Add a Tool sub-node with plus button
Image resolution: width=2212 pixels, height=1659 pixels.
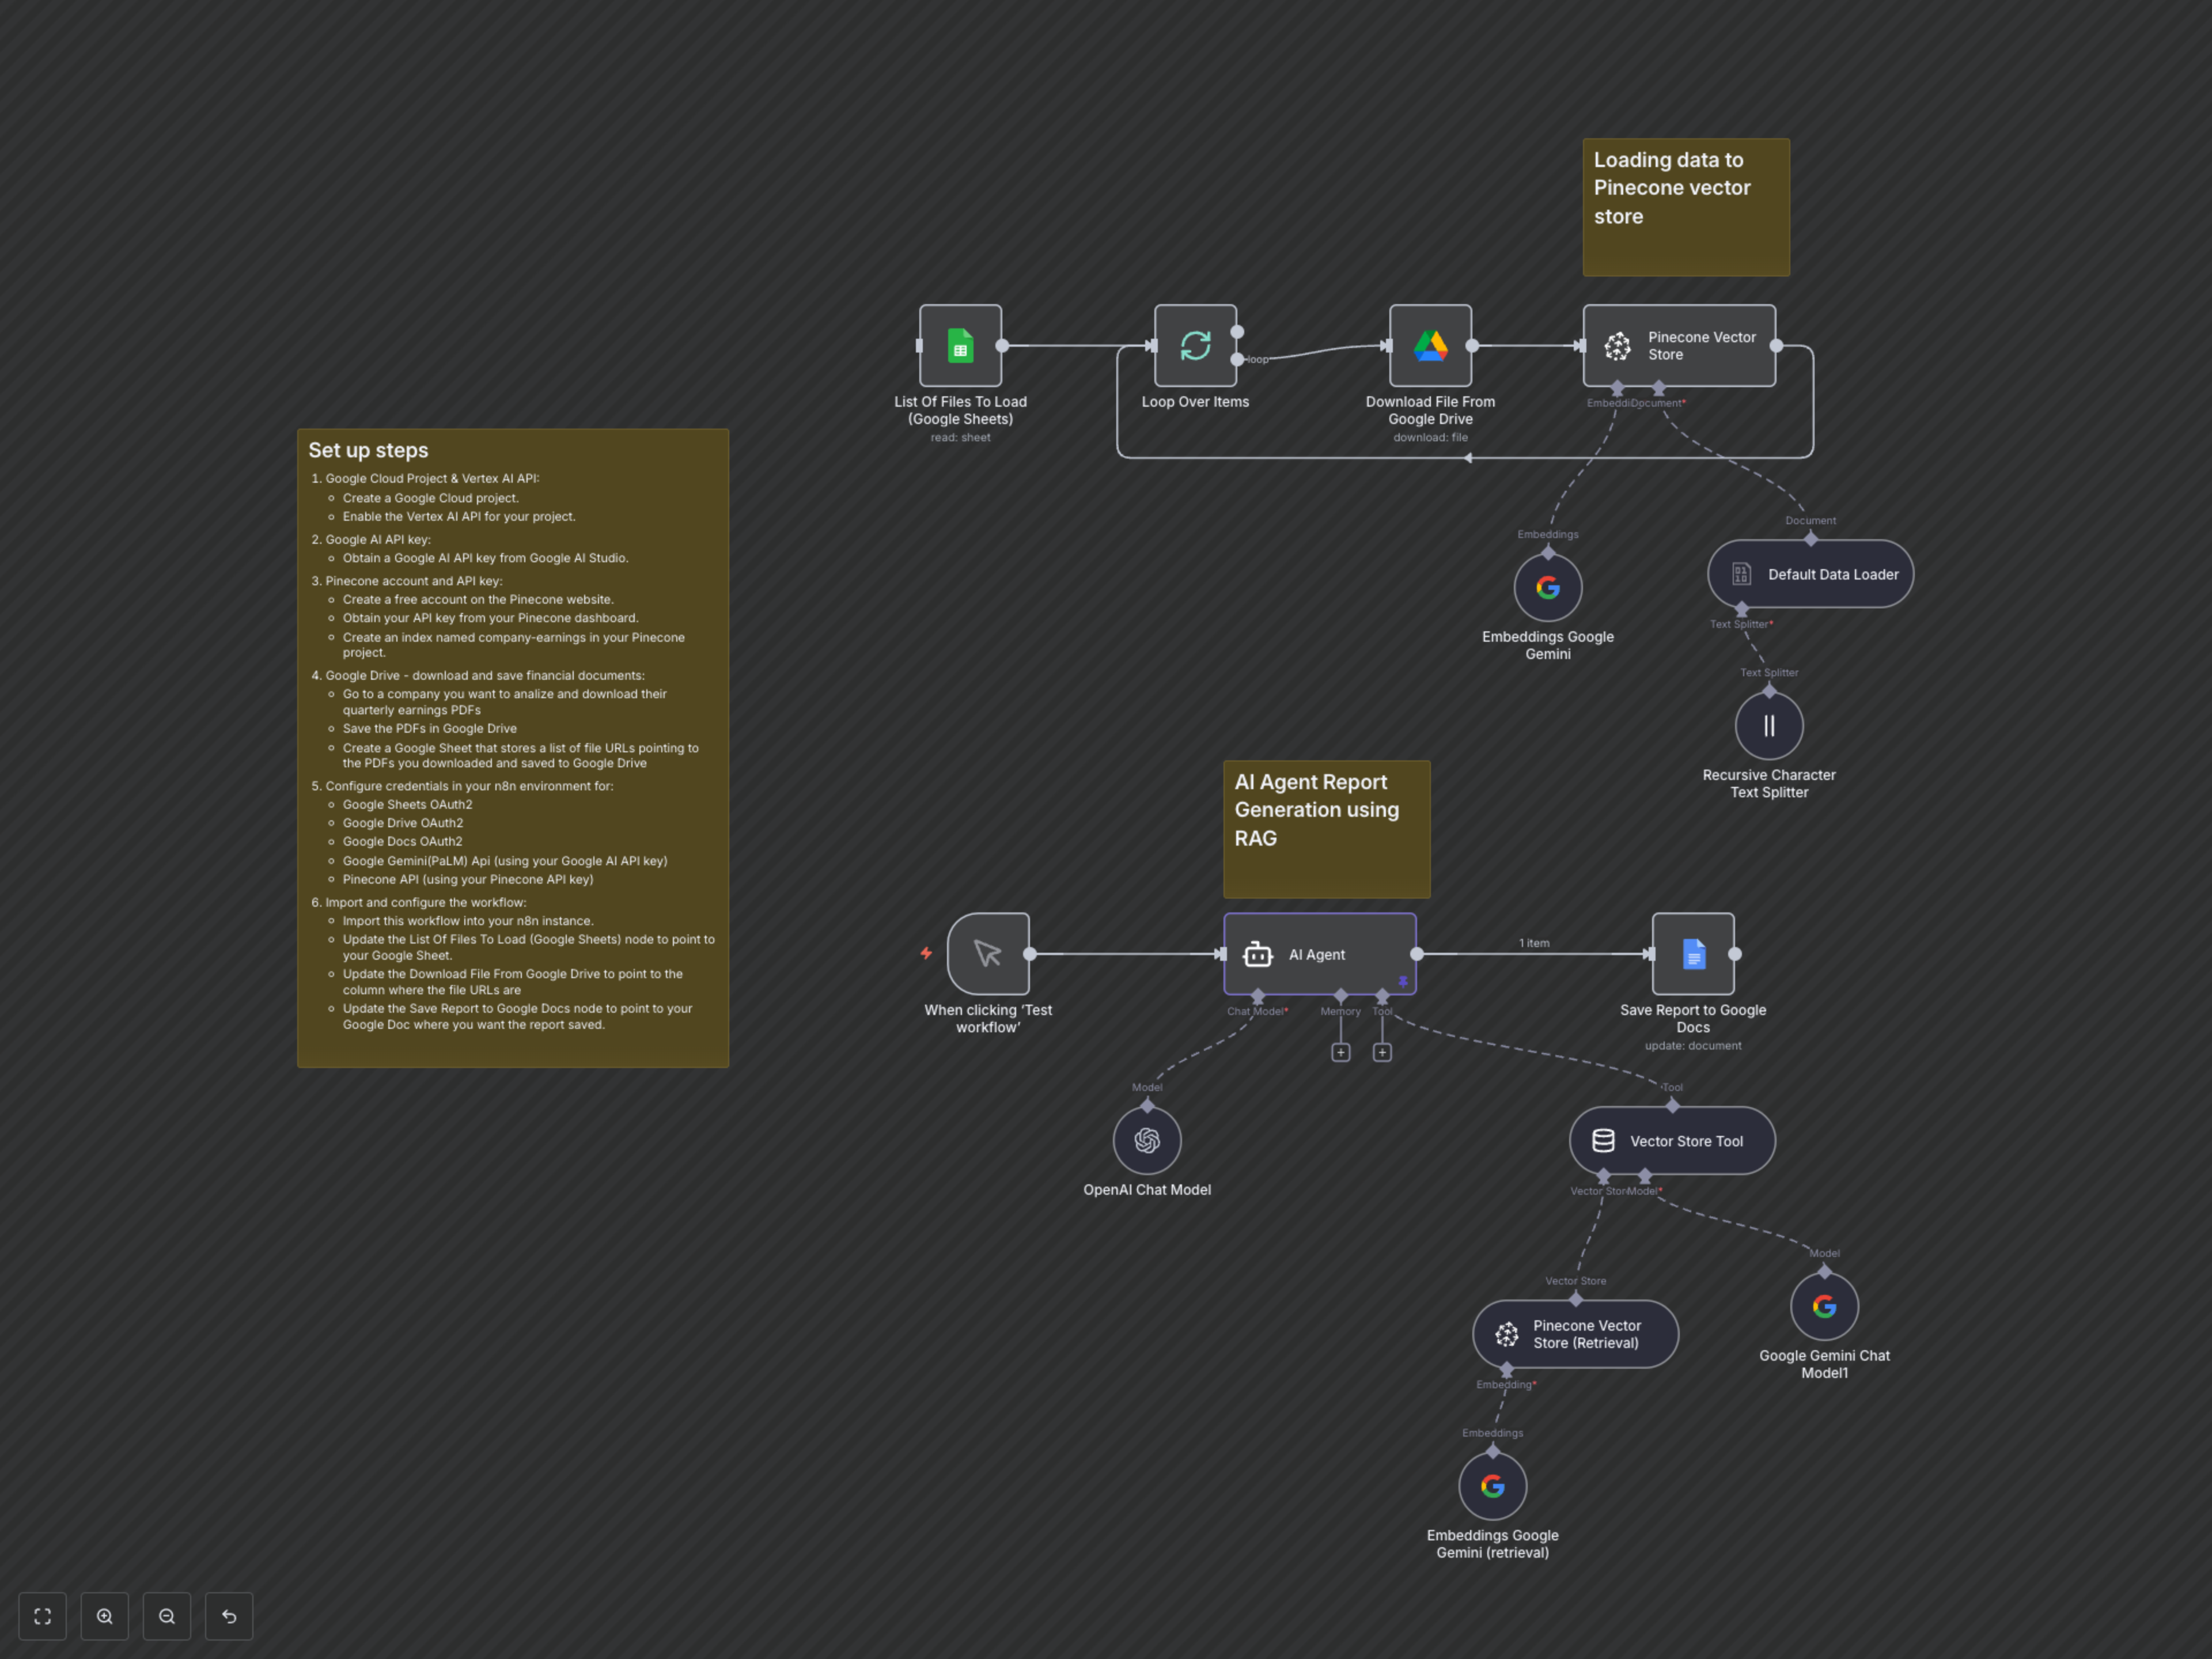tap(1382, 1052)
